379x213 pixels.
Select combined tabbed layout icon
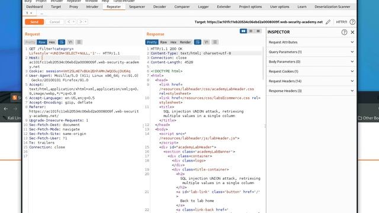258,31
